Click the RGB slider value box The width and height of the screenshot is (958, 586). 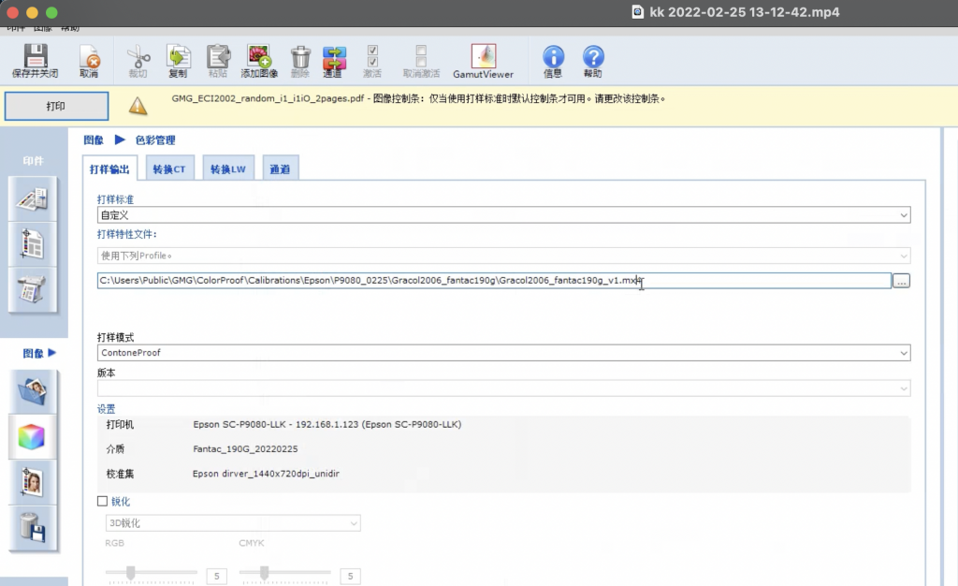[217, 577]
